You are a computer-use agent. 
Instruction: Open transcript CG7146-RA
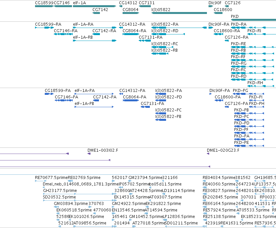coord(66,31)
